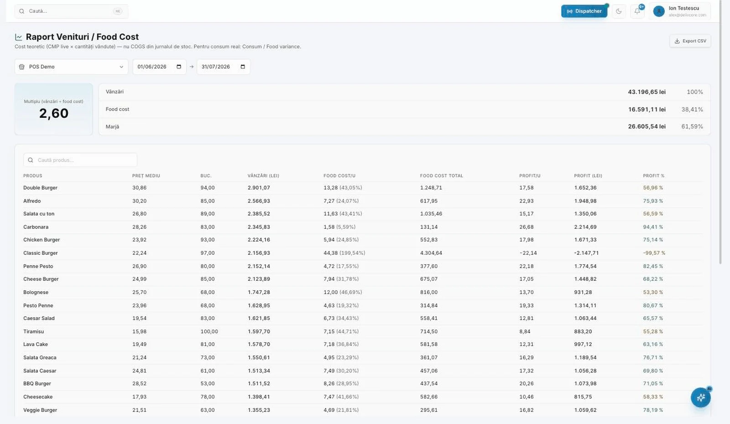Expand the POS Demo location dropdown
Viewport: 730px width, 424px height.
pos(71,67)
